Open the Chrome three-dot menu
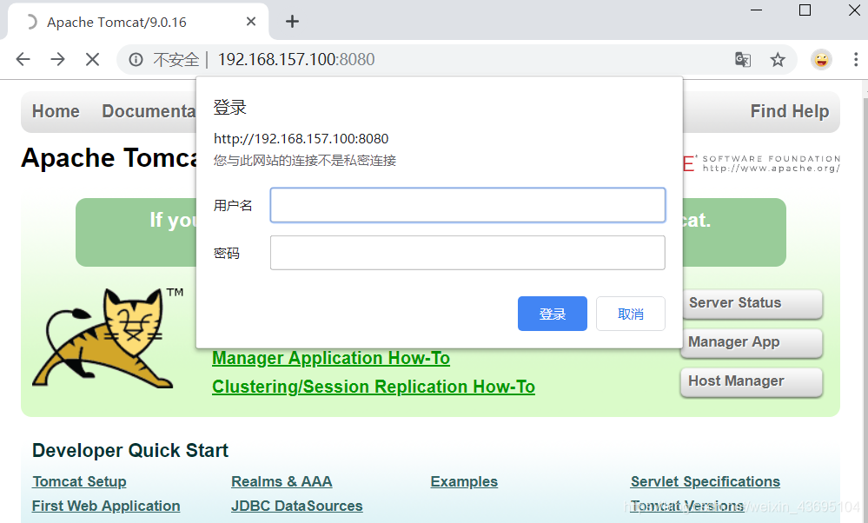 (856, 59)
